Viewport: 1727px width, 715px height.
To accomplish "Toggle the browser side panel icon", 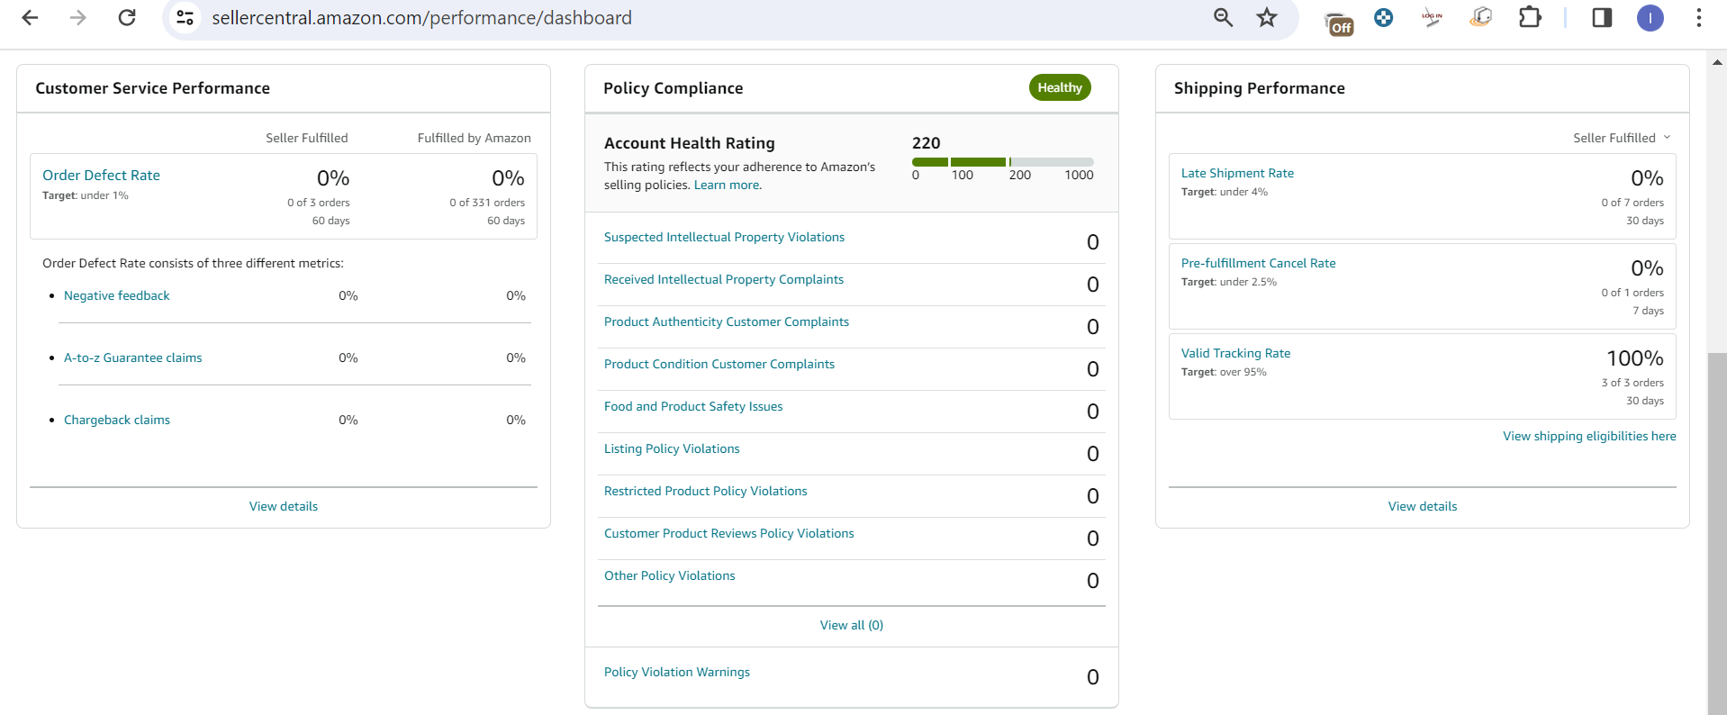I will click(1602, 18).
